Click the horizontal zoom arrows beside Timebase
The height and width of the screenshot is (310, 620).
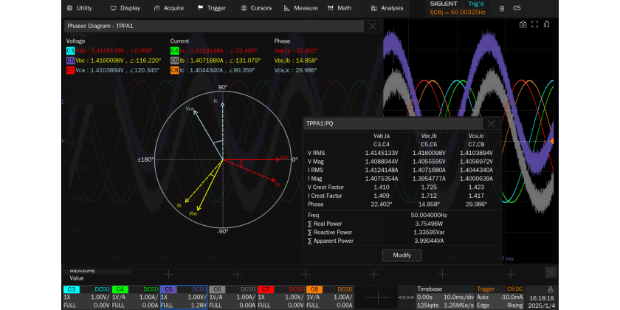click(406, 297)
